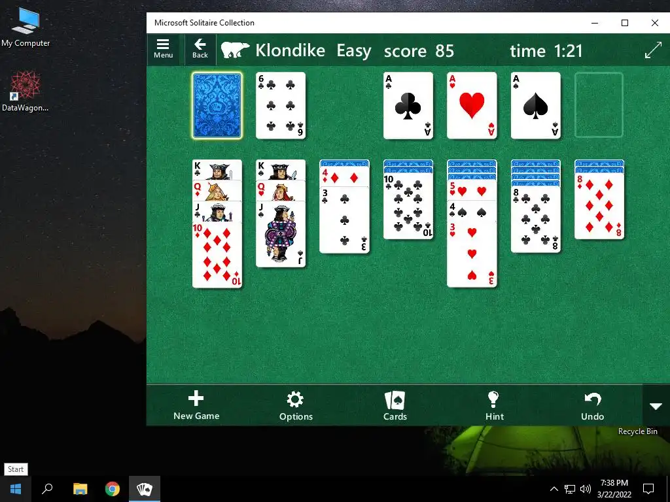Screen dimensions: 670x502
Task: Open Options gear in bottom bar
Action: 296,406
